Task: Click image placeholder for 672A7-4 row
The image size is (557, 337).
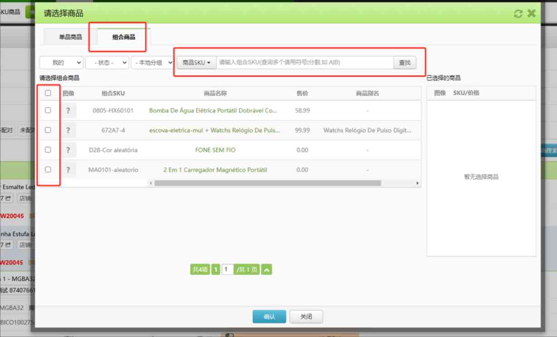Action: [68, 130]
